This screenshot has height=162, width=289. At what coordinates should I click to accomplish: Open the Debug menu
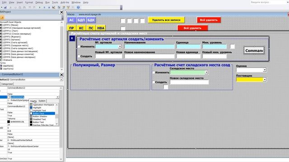39,2
